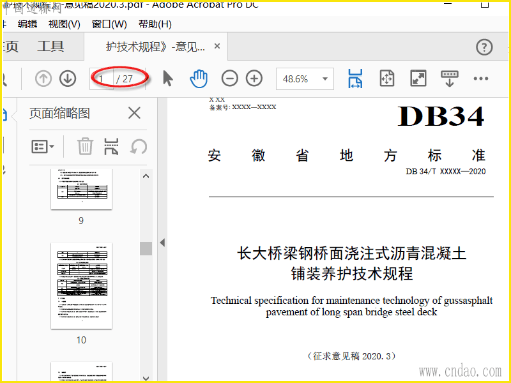
Task: Activate the hand pan tool
Action: click(199, 79)
